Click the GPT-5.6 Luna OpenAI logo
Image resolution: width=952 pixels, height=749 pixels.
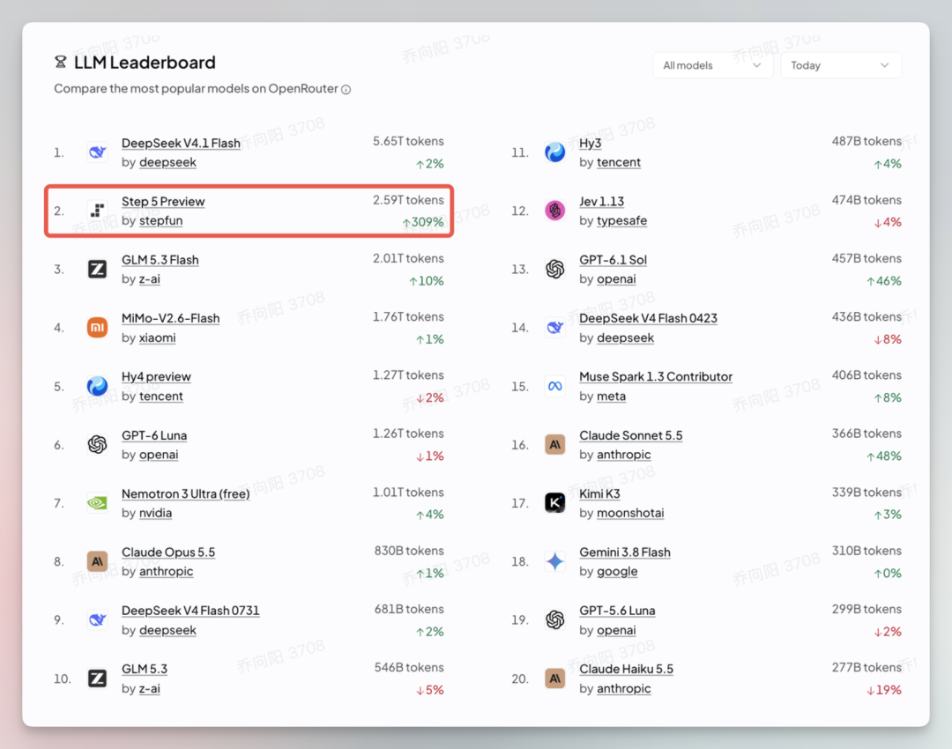click(555, 619)
